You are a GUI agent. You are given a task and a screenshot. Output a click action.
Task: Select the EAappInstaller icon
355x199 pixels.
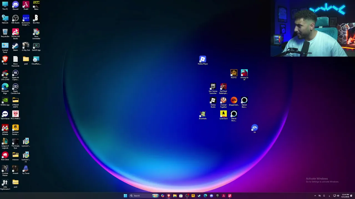pyautogui.click(x=234, y=101)
